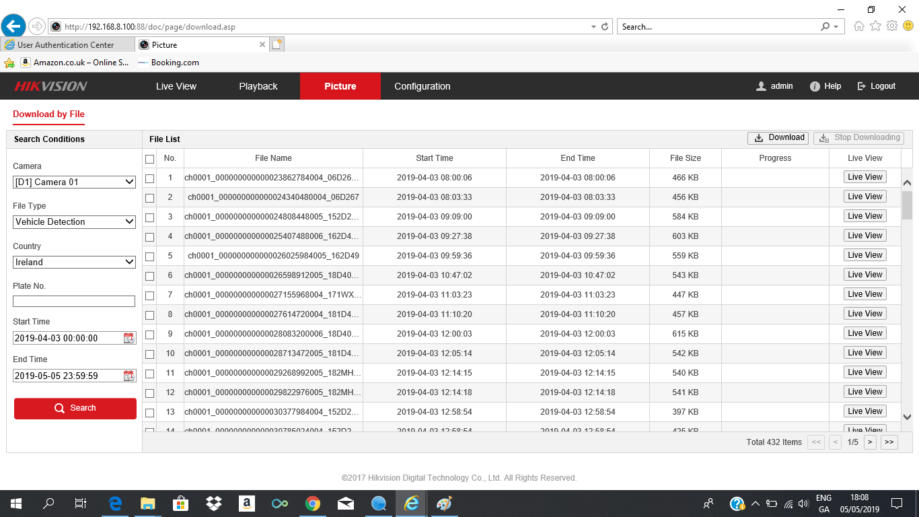Screen dimensions: 919x517
Task: Click the Help icon in header
Action: point(815,86)
